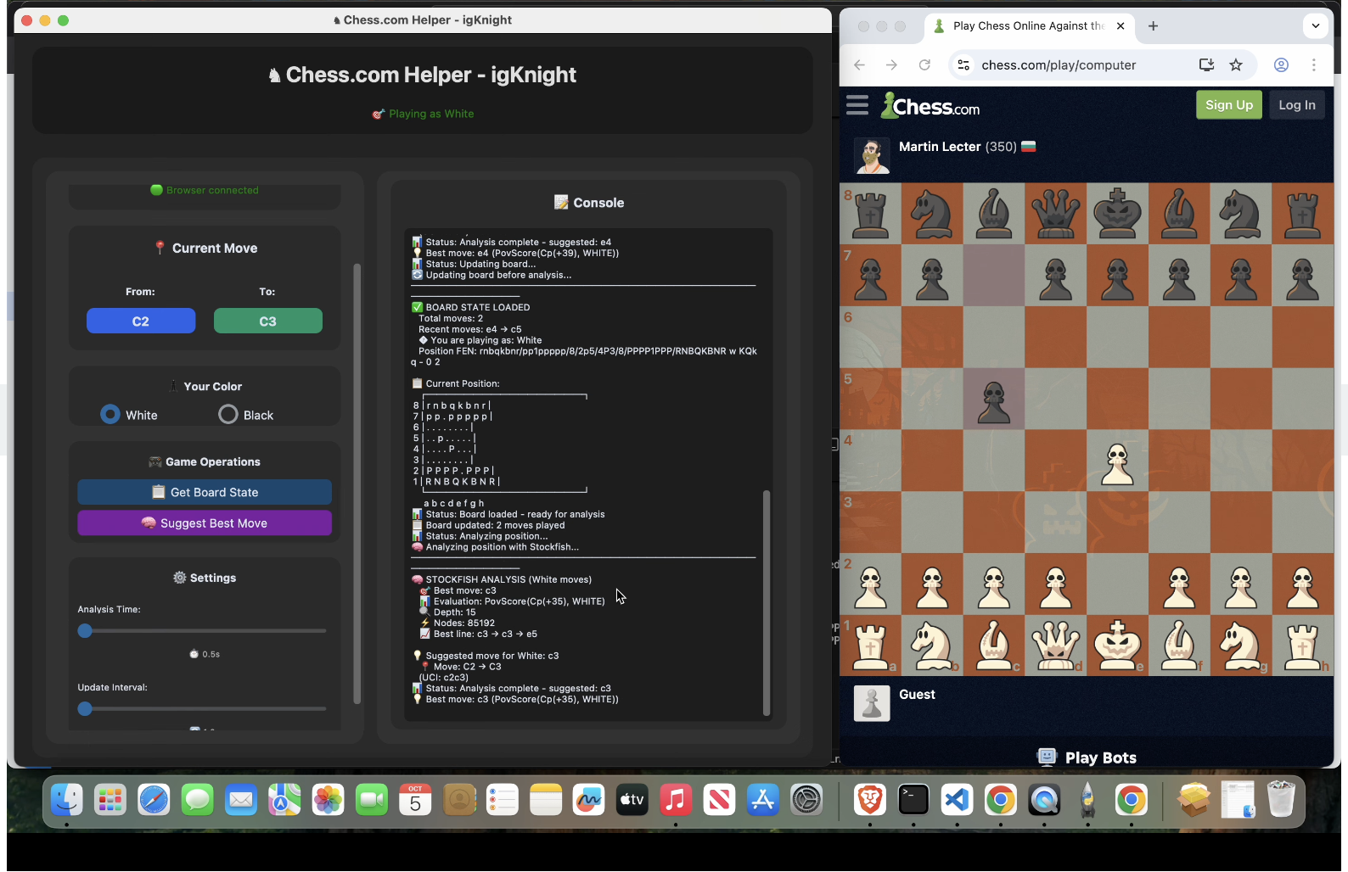Viewport: 1348px width, 872px height.
Task: Open browser profile icon
Action: pos(1281,65)
